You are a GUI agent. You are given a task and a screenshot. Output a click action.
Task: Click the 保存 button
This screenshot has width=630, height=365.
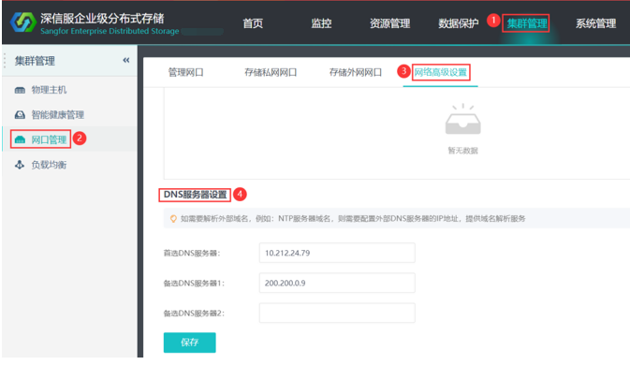coord(190,343)
